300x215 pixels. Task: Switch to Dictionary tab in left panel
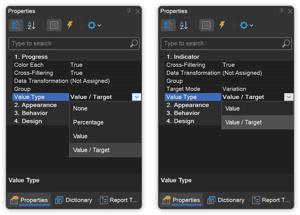pyautogui.click(x=74, y=200)
